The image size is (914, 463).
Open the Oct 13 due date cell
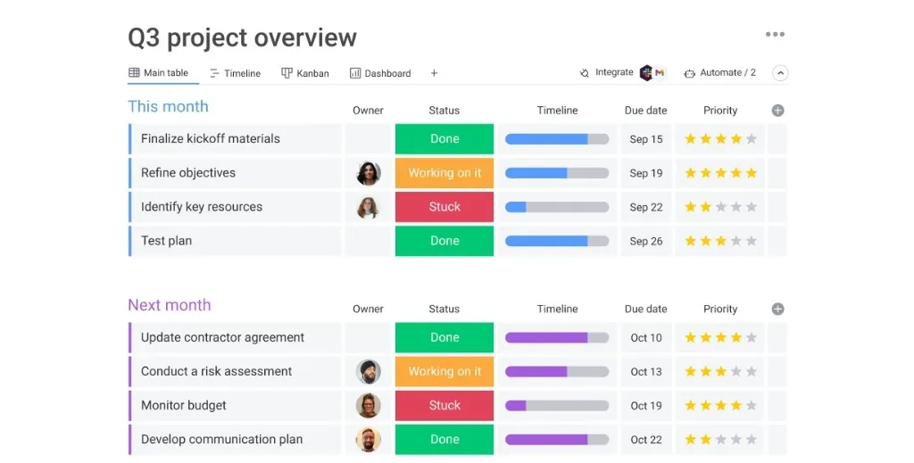646,372
